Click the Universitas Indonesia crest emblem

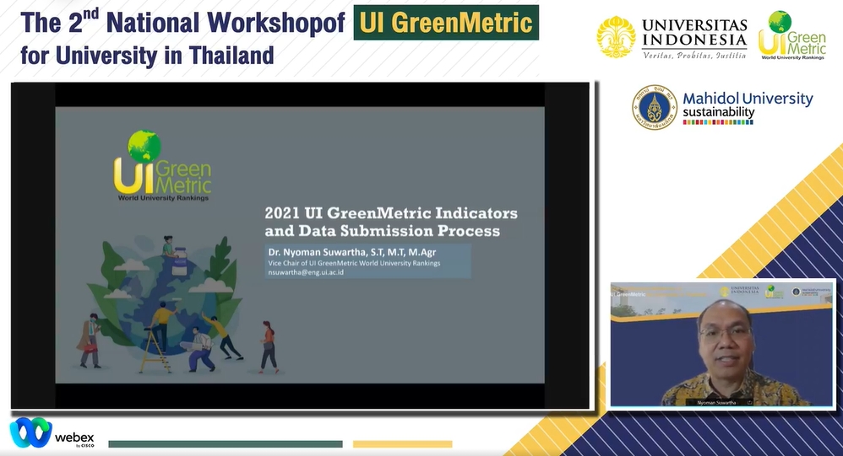click(616, 37)
